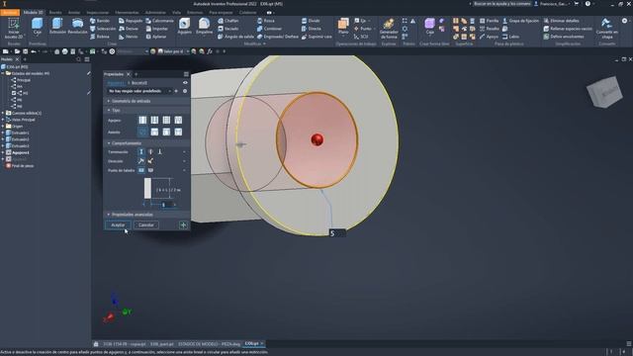This screenshot has width=633, height=356.
Task: Click the Cancelar button
Action: coord(146,224)
